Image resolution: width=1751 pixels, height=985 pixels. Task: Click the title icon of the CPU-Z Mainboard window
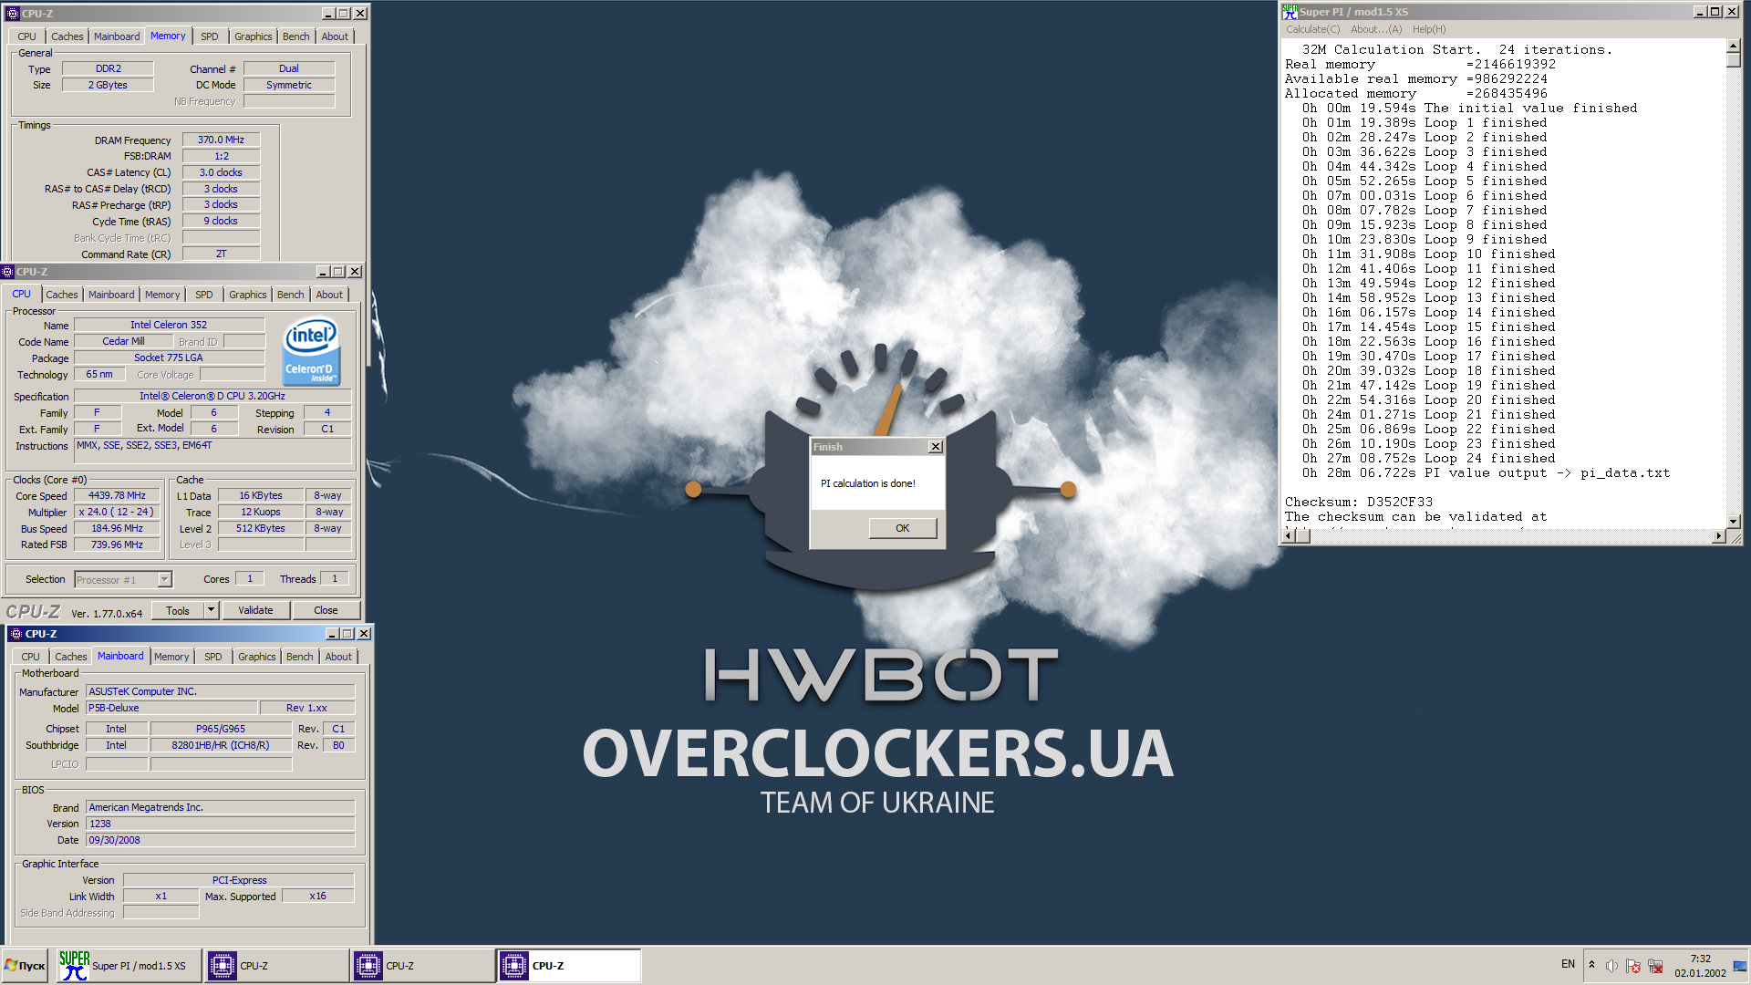tap(16, 634)
